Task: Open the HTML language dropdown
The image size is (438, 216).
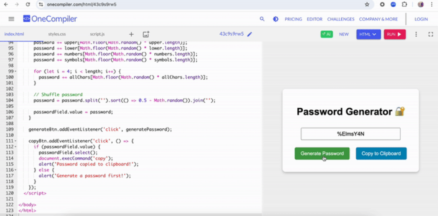Action: 368,34
